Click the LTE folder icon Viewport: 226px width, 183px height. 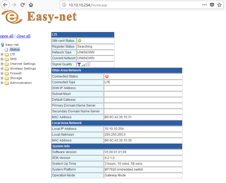tap(7, 54)
